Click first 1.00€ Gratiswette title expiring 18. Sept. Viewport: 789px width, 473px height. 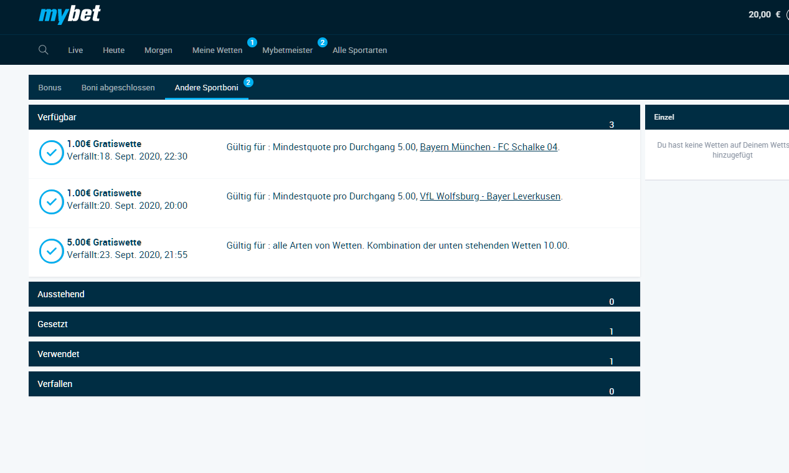[x=104, y=144]
